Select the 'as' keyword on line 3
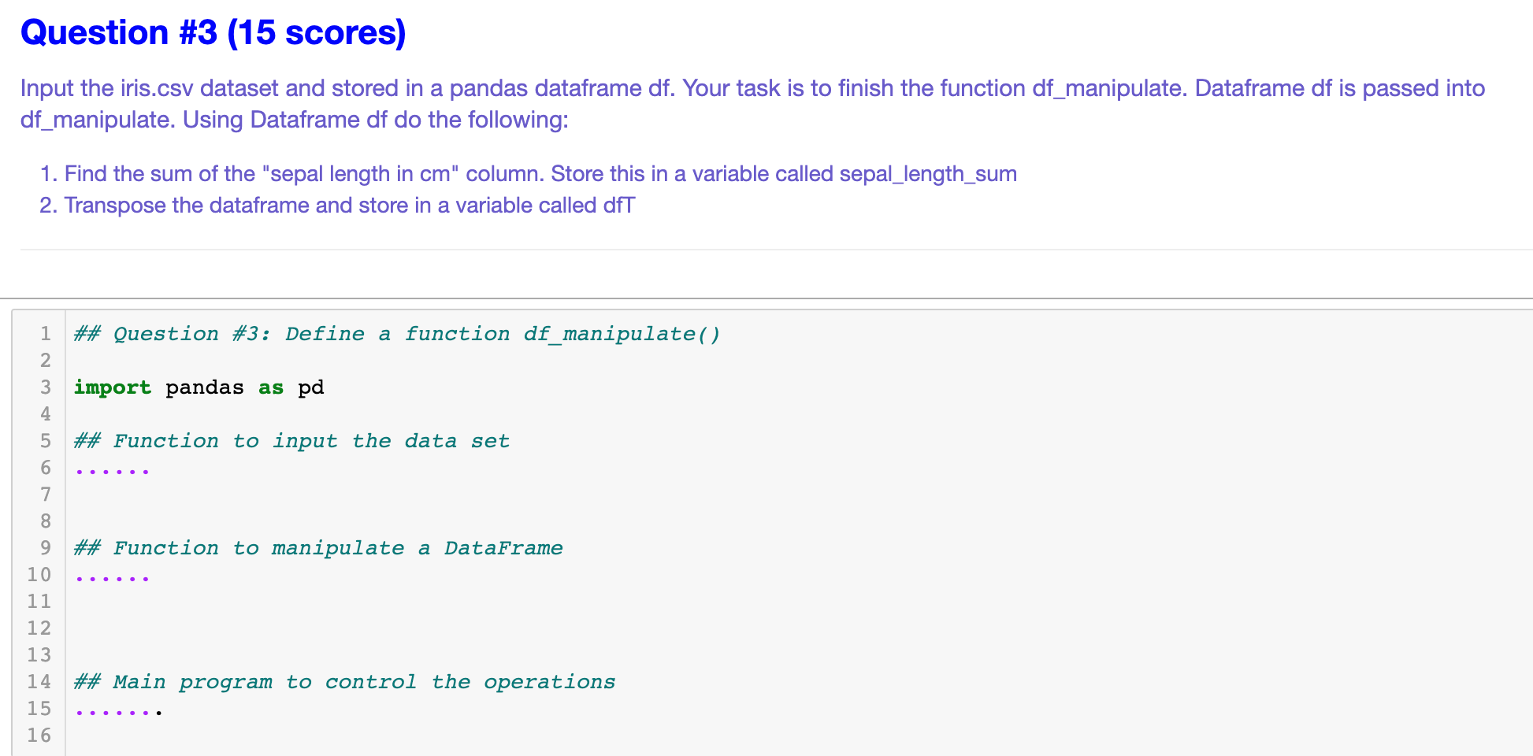The width and height of the screenshot is (1533, 756). (x=270, y=387)
